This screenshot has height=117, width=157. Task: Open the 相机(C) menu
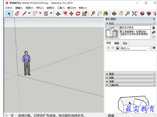(x=40, y=8)
